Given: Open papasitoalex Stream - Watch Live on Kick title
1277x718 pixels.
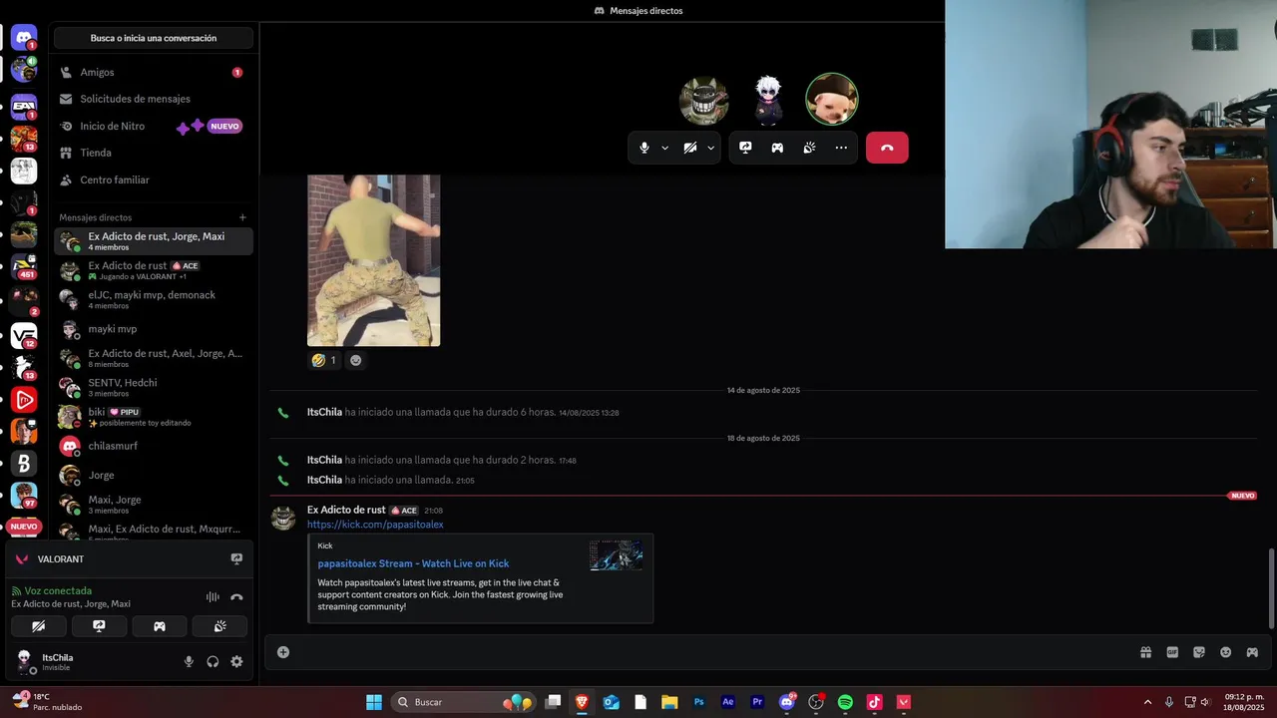Looking at the screenshot, I should [x=413, y=563].
